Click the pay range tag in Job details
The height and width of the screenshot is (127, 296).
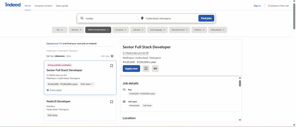[142, 93]
